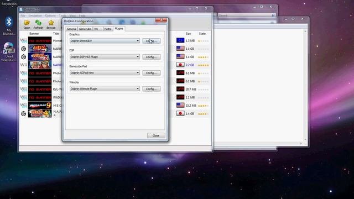Click the Gamecube Pad Config button
The width and height of the screenshot is (354, 199).
pos(151,73)
